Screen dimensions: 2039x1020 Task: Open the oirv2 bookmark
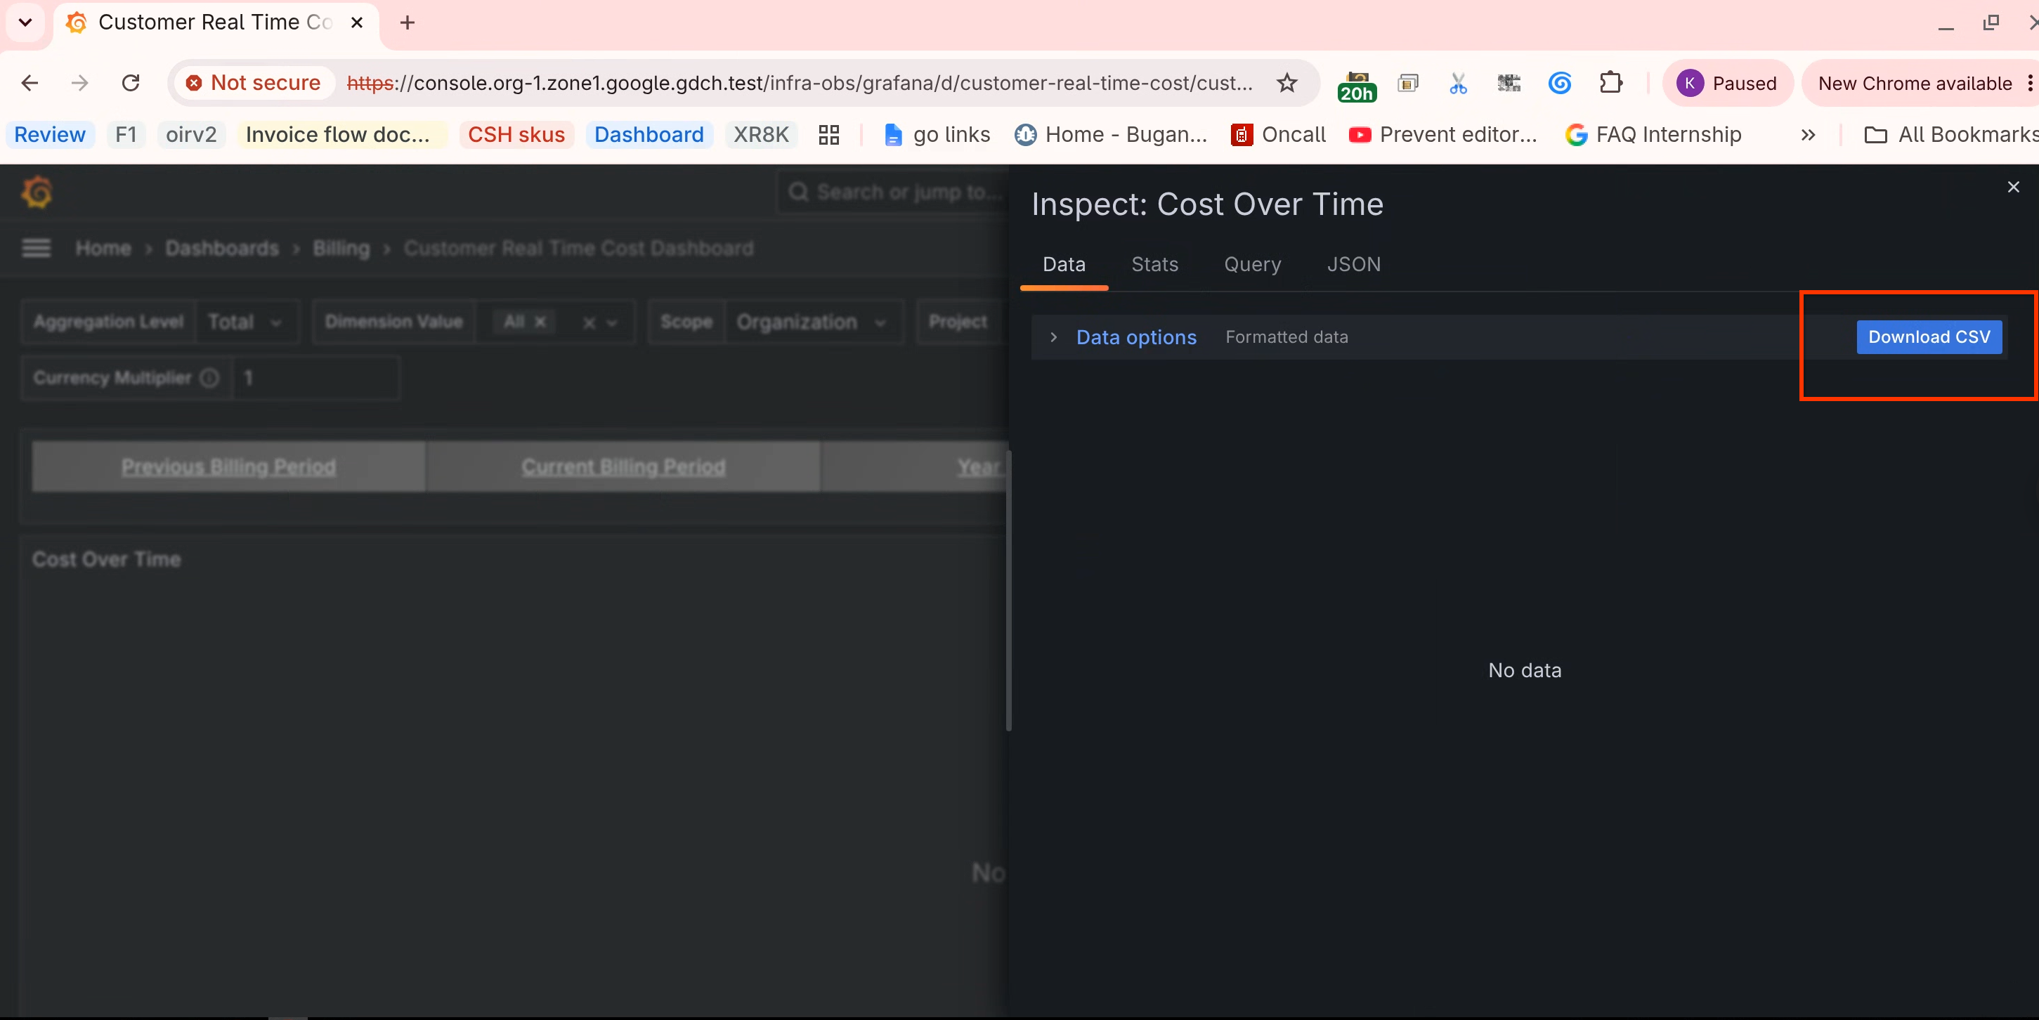192,134
